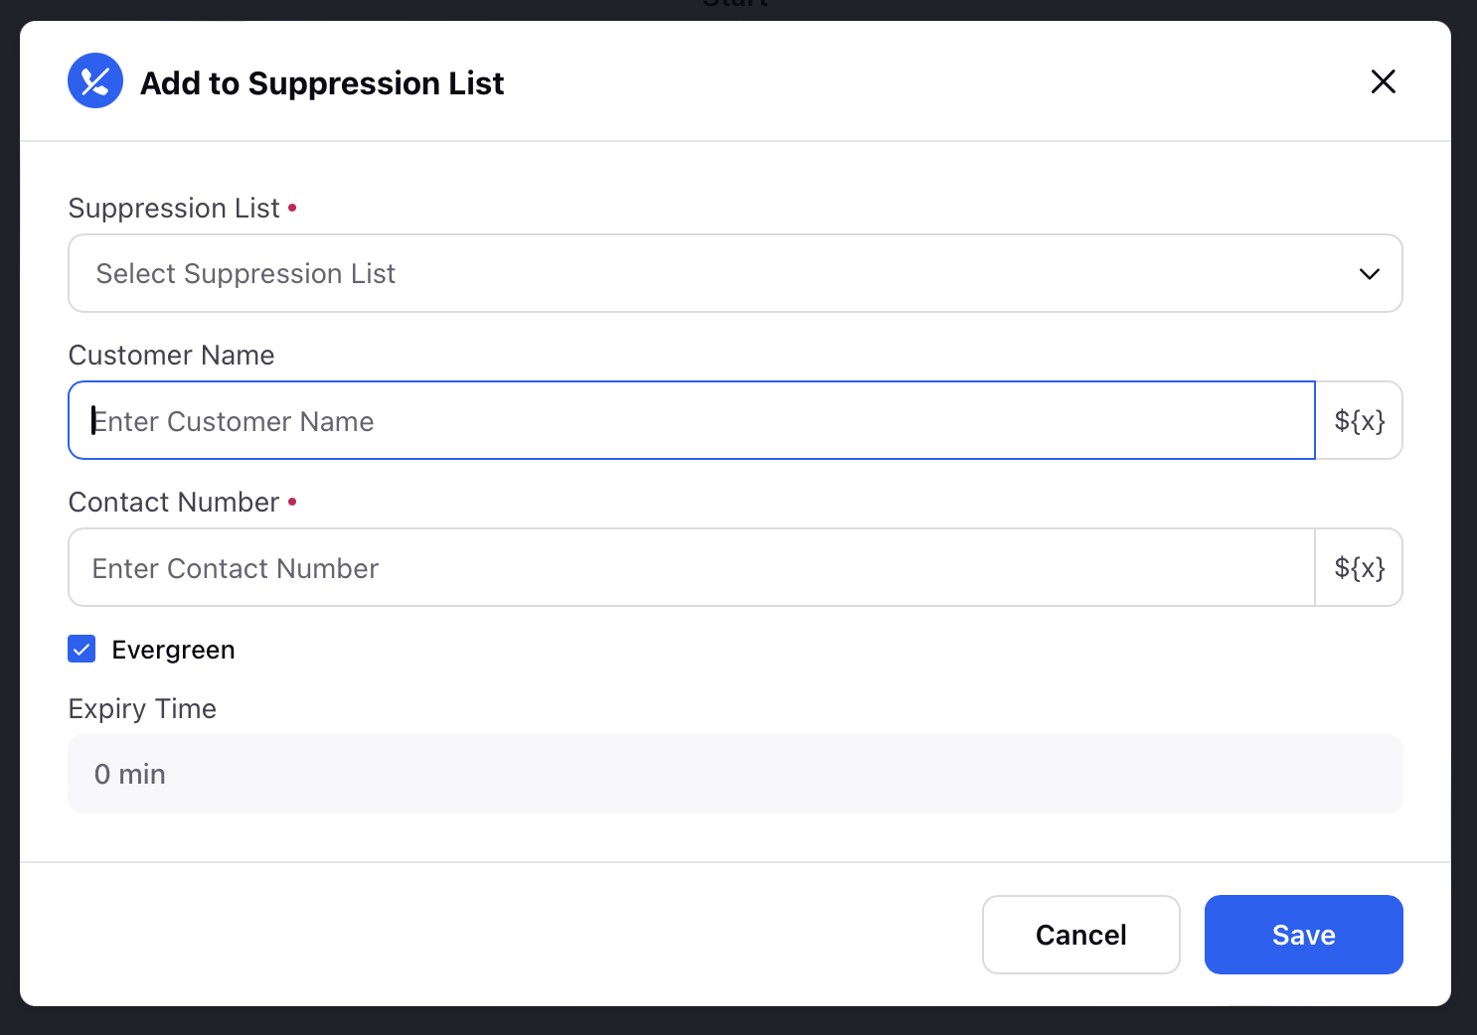Focus the Enter Contact Number field
The width and height of the screenshot is (1477, 1035).
click(x=692, y=567)
